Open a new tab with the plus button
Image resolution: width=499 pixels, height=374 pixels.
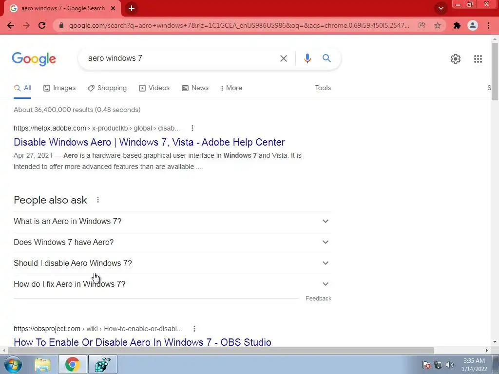pos(132,9)
